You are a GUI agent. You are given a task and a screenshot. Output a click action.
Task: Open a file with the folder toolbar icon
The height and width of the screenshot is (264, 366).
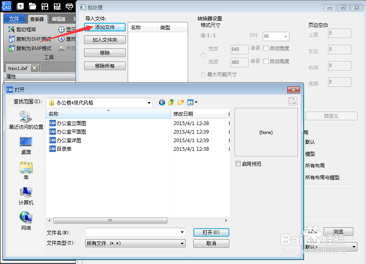click(x=32, y=7)
